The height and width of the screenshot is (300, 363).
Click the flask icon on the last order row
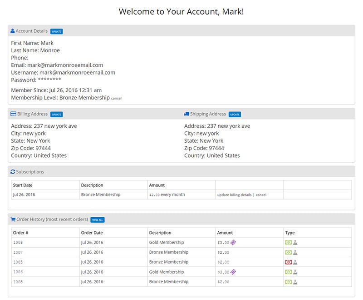[x=295, y=282]
